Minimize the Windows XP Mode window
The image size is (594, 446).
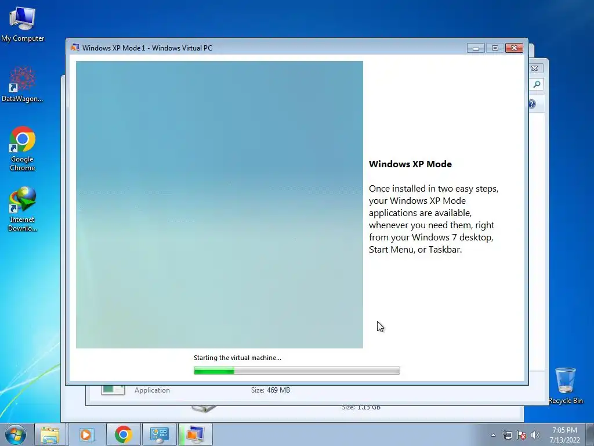click(476, 48)
